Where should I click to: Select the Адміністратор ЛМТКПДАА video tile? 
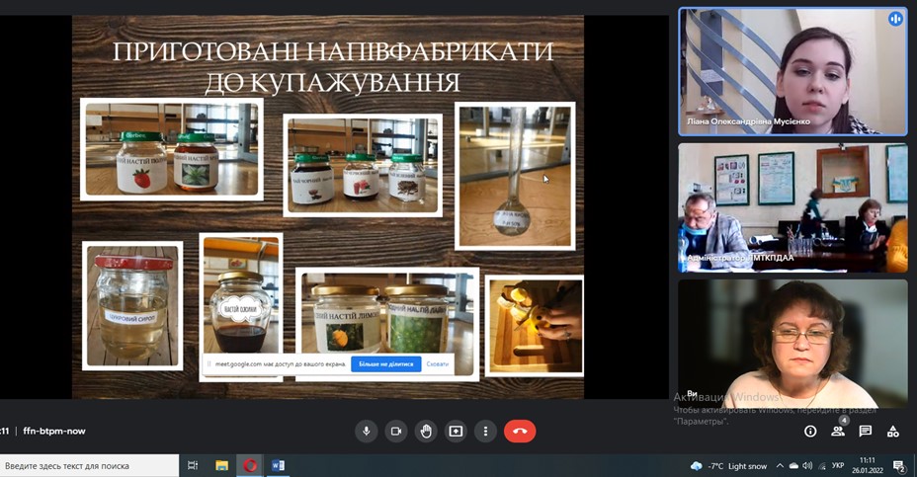point(792,208)
